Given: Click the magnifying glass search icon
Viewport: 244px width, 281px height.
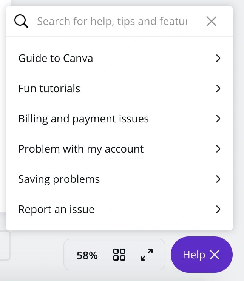Looking at the screenshot, I should [x=21, y=22].
